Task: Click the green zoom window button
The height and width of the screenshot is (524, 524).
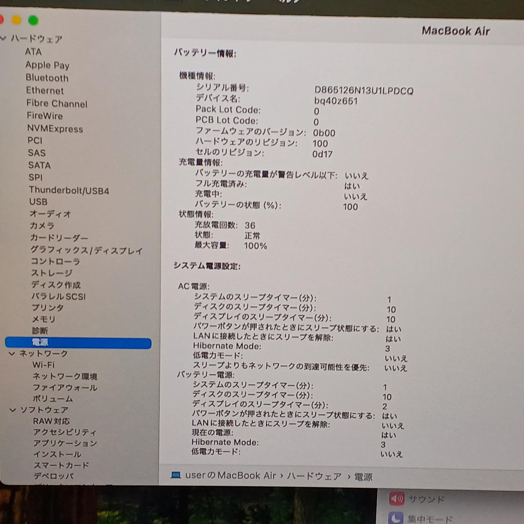Action: coord(34,20)
